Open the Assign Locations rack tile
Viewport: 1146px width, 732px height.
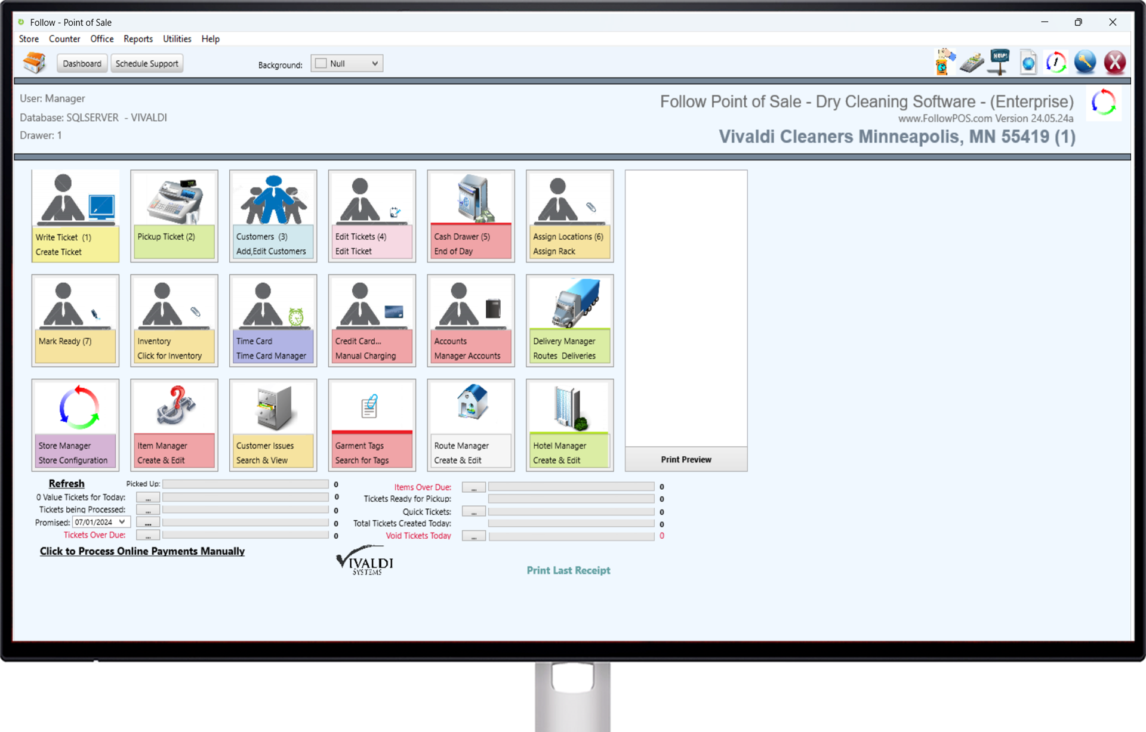click(570, 216)
